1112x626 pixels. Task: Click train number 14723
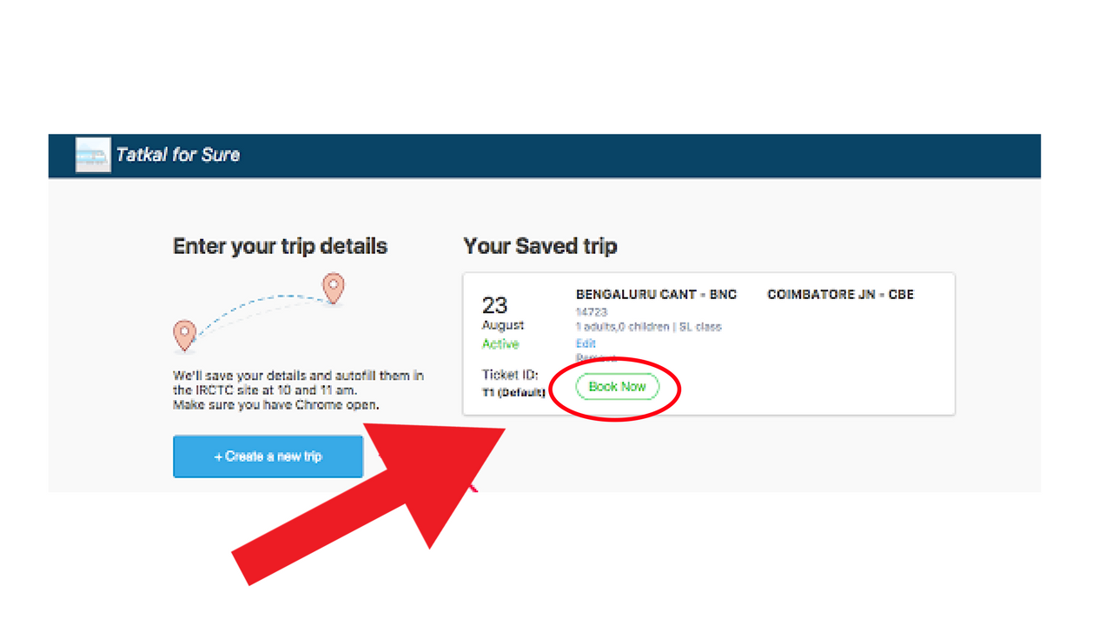[591, 312]
